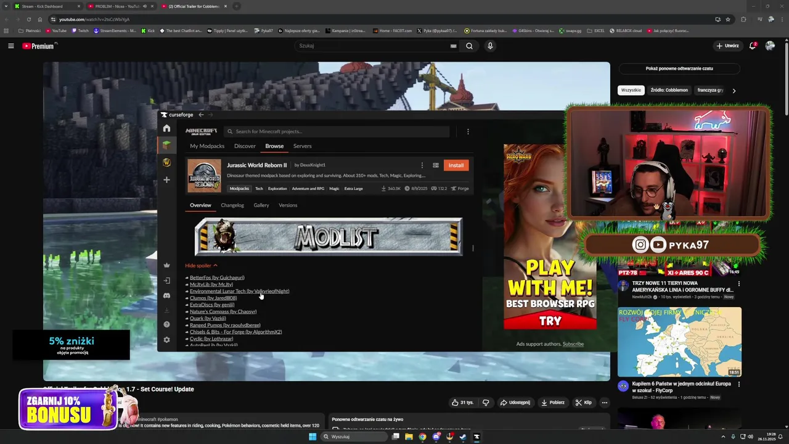This screenshot has width=789, height=444.
Task: Select the Wszystkie filter chip
Action: point(631,90)
